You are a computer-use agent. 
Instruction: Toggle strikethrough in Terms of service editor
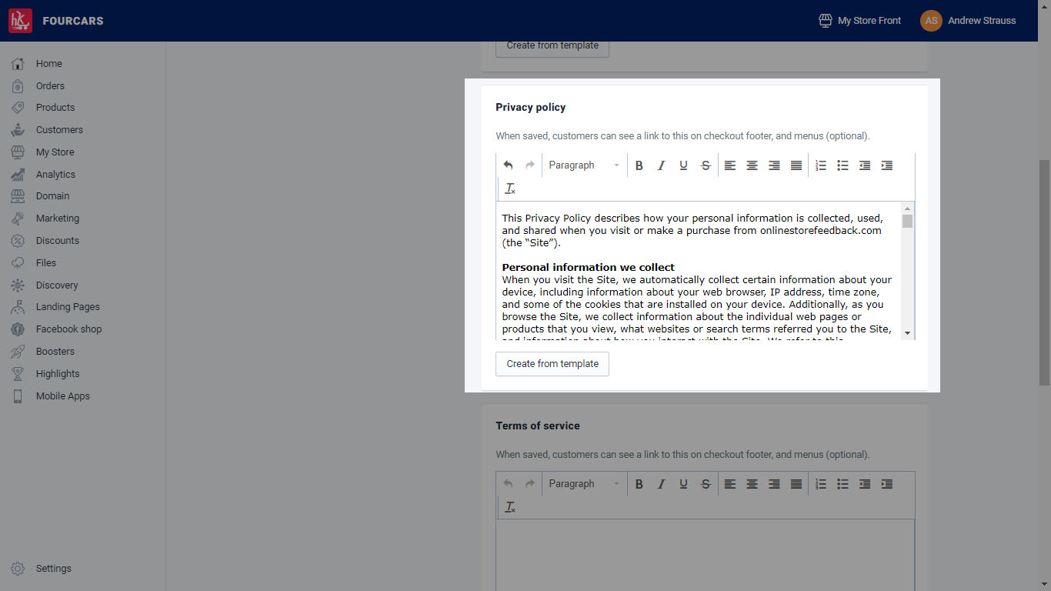pos(706,484)
